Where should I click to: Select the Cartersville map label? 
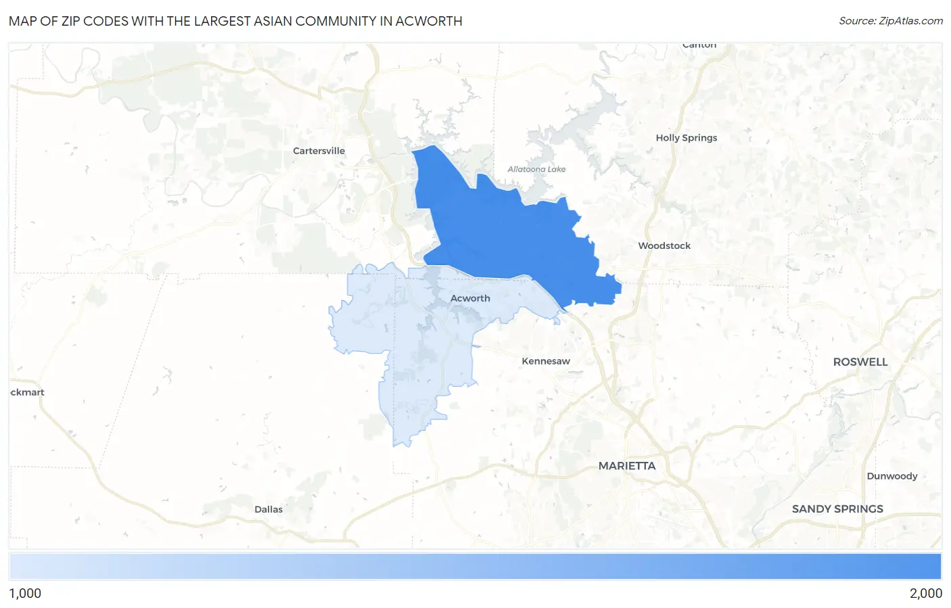[319, 151]
